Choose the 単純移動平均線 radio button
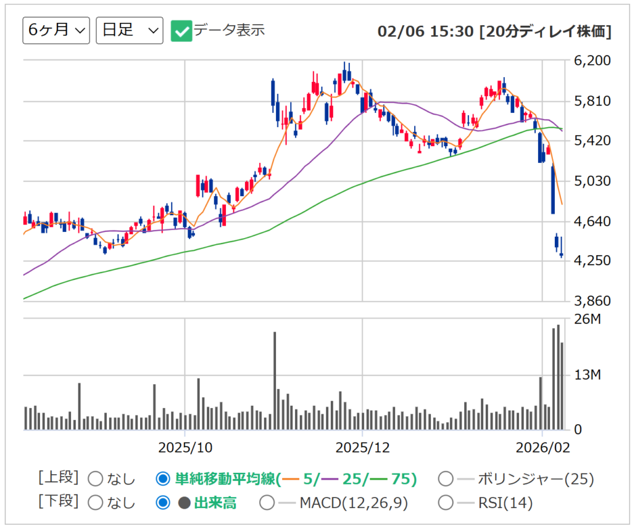The image size is (632, 529). pos(163,479)
